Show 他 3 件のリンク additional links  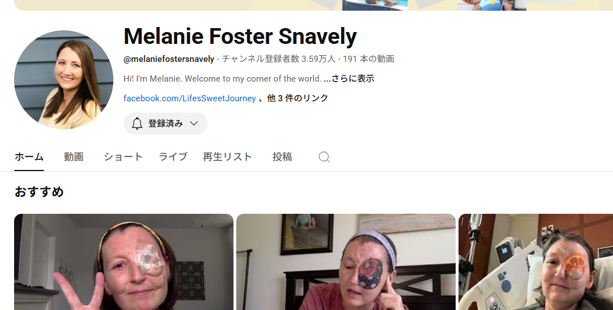pyautogui.click(x=298, y=98)
